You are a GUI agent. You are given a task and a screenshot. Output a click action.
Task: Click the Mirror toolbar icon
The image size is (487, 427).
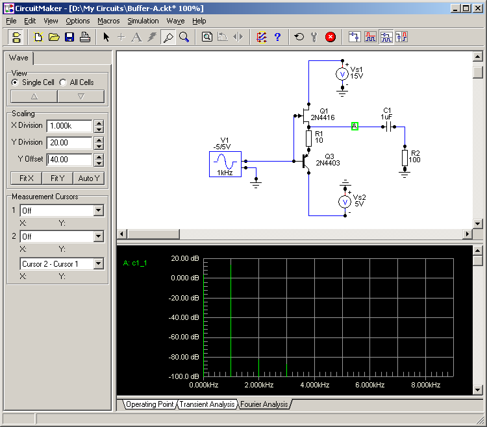click(x=238, y=37)
